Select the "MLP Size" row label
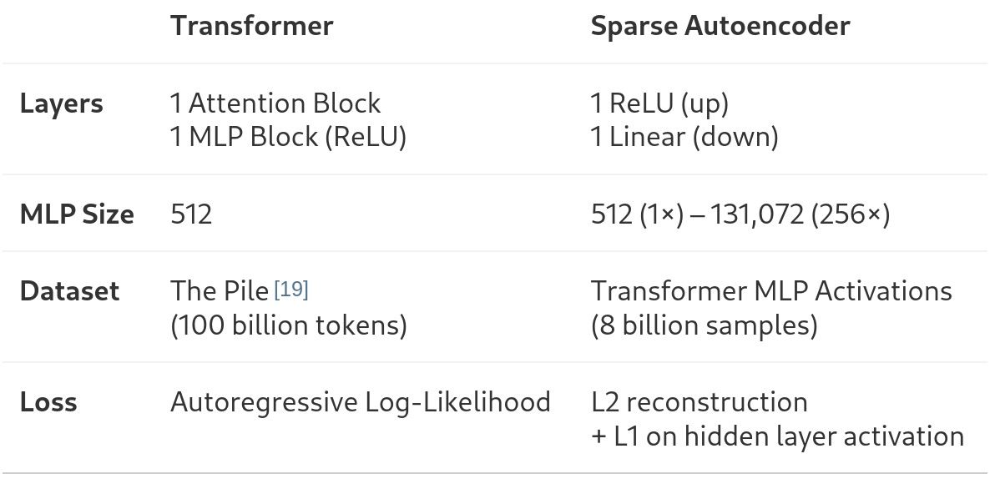This screenshot has height=489, width=1005. (77, 214)
